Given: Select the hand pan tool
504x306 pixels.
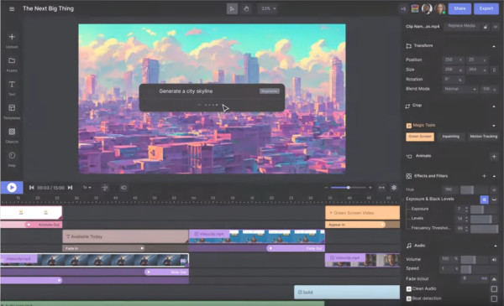Looking at the screenshot, I should click(x=246, y=8).
